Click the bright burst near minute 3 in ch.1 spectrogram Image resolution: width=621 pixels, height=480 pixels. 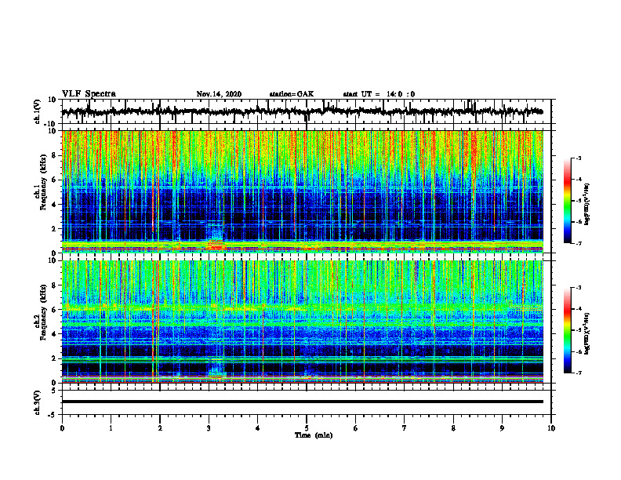coord(216,238)
